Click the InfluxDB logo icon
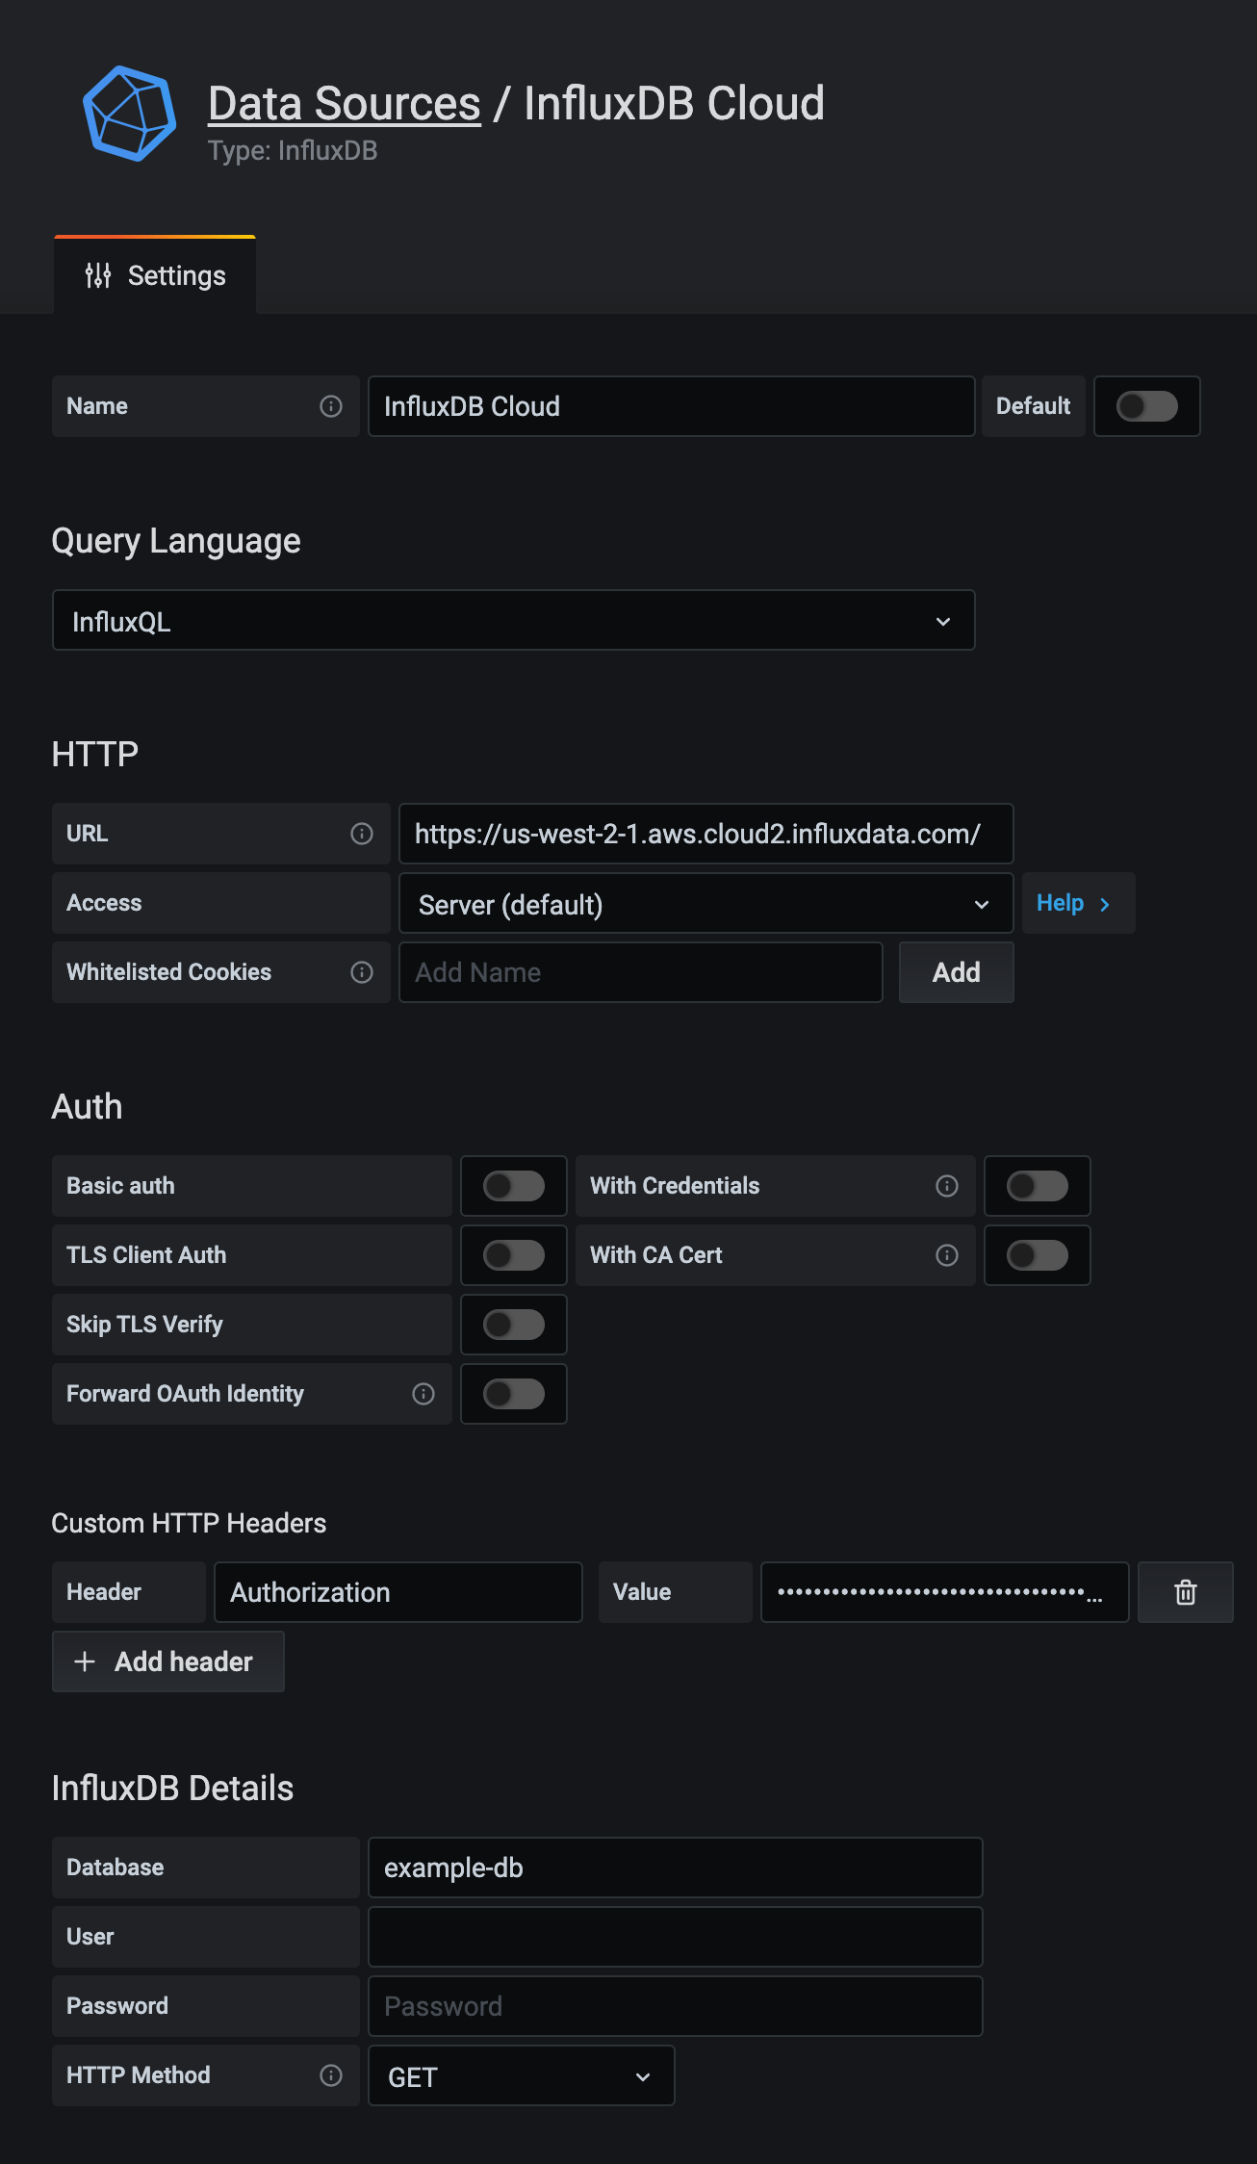Image resolution: width=1257 pixels, height=2164 pixels. click(129, 114)
